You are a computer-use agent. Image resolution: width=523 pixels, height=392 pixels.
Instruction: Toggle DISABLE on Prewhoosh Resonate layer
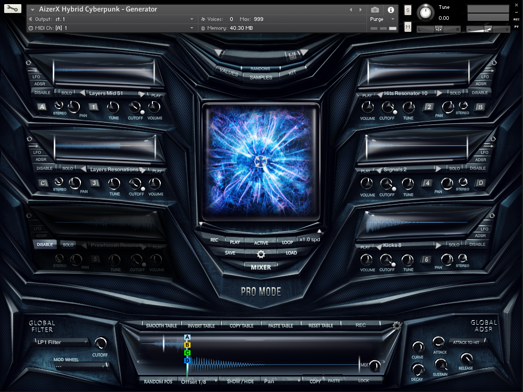tap(45, 244)
